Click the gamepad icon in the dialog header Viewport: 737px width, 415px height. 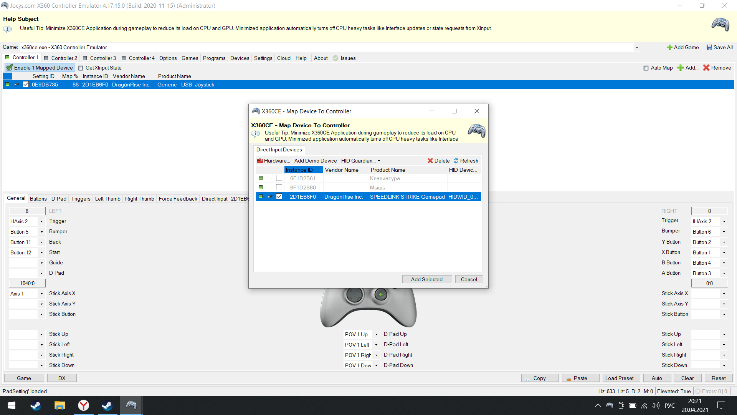point(476,131)
